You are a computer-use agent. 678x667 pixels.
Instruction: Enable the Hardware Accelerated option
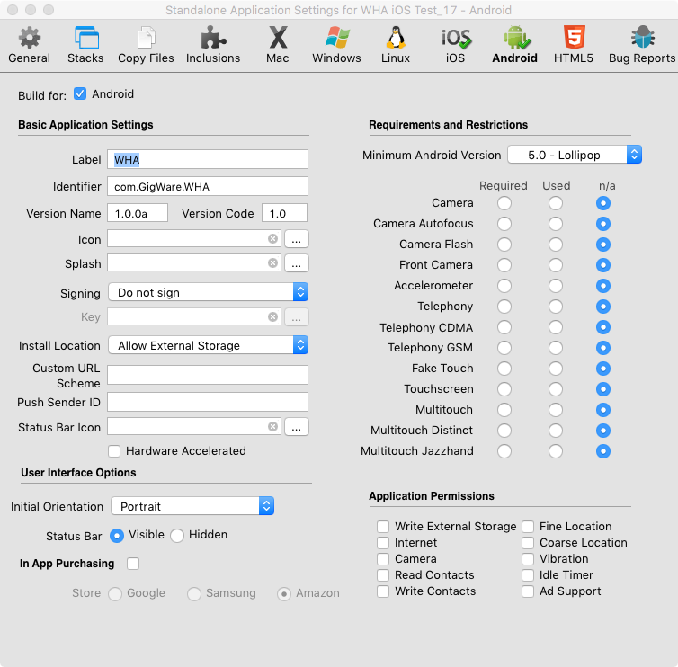[x=114, y=451]
